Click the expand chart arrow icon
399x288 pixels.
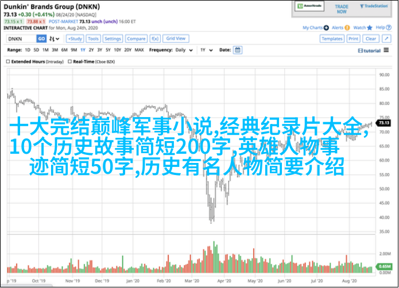tap(386, 38)
